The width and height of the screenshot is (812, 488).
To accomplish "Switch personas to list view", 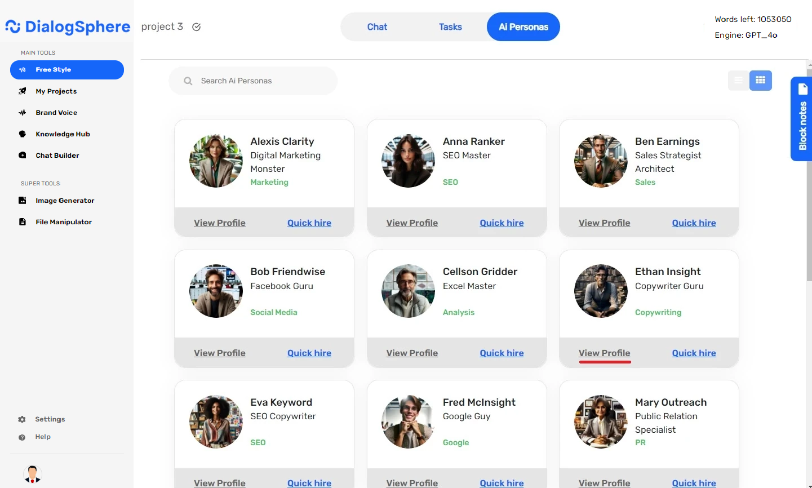I will coord(739,80).
